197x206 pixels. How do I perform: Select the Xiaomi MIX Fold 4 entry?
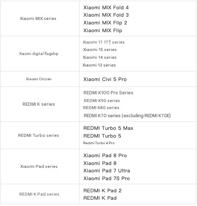pyautogui.click(x=106, y=7)
